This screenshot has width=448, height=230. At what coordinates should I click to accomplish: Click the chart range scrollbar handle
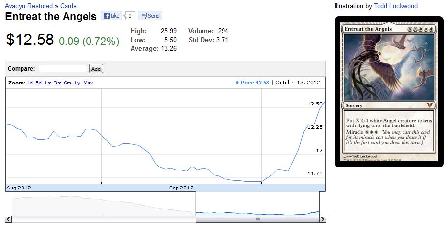pos(258,219)
